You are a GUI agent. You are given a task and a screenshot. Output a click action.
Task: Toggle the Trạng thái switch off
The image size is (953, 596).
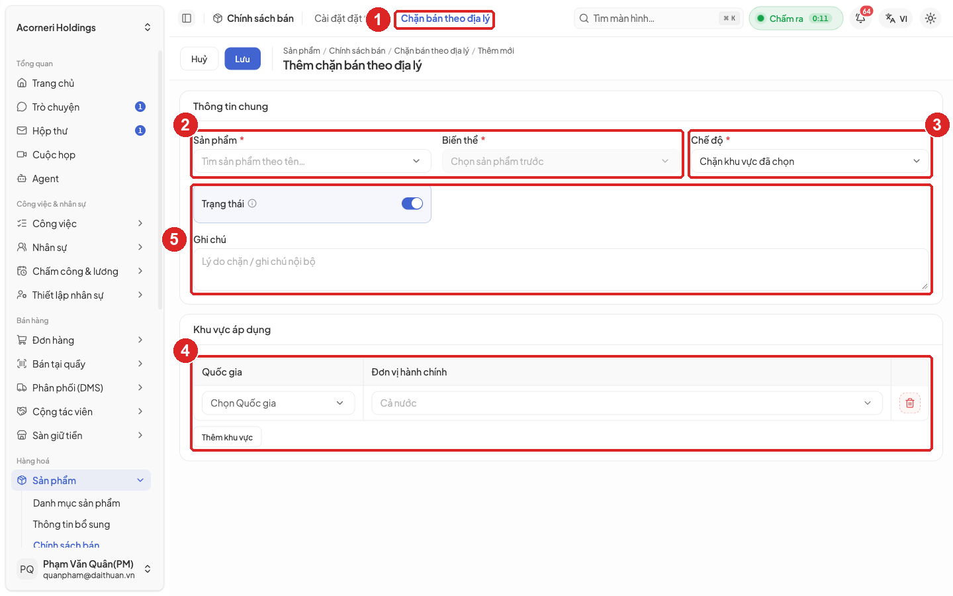[412, 204]
